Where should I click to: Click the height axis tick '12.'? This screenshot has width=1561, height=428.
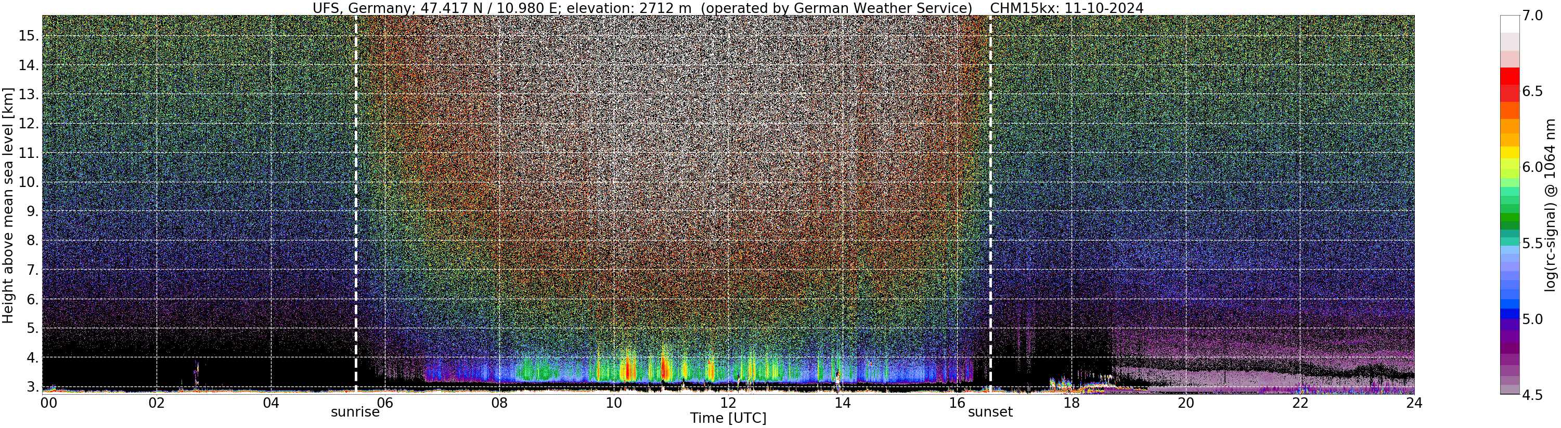pyautogui.click(x=29, y=124)
